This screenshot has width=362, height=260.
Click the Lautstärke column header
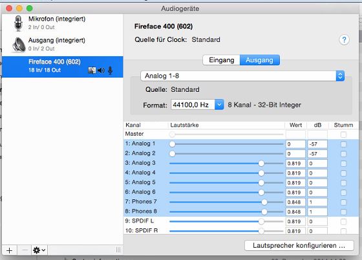coord(226,125)
